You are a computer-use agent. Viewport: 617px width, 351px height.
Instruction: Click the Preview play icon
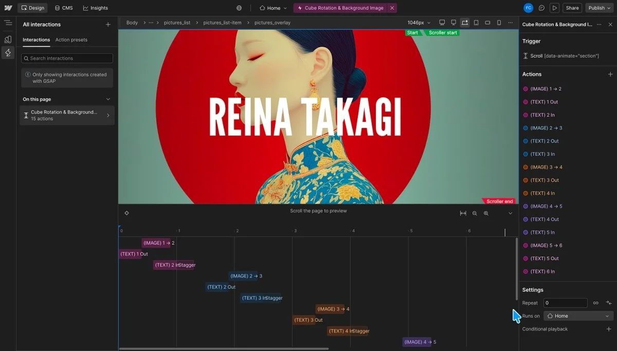[x=554, y=8]
